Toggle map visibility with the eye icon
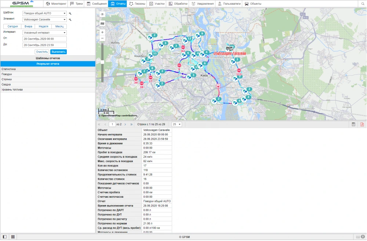The height and width of the screenshot is (241, 367). pos(102,14)
